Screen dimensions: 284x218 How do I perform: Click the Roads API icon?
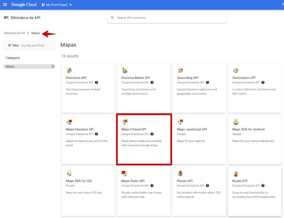[237, 173]
